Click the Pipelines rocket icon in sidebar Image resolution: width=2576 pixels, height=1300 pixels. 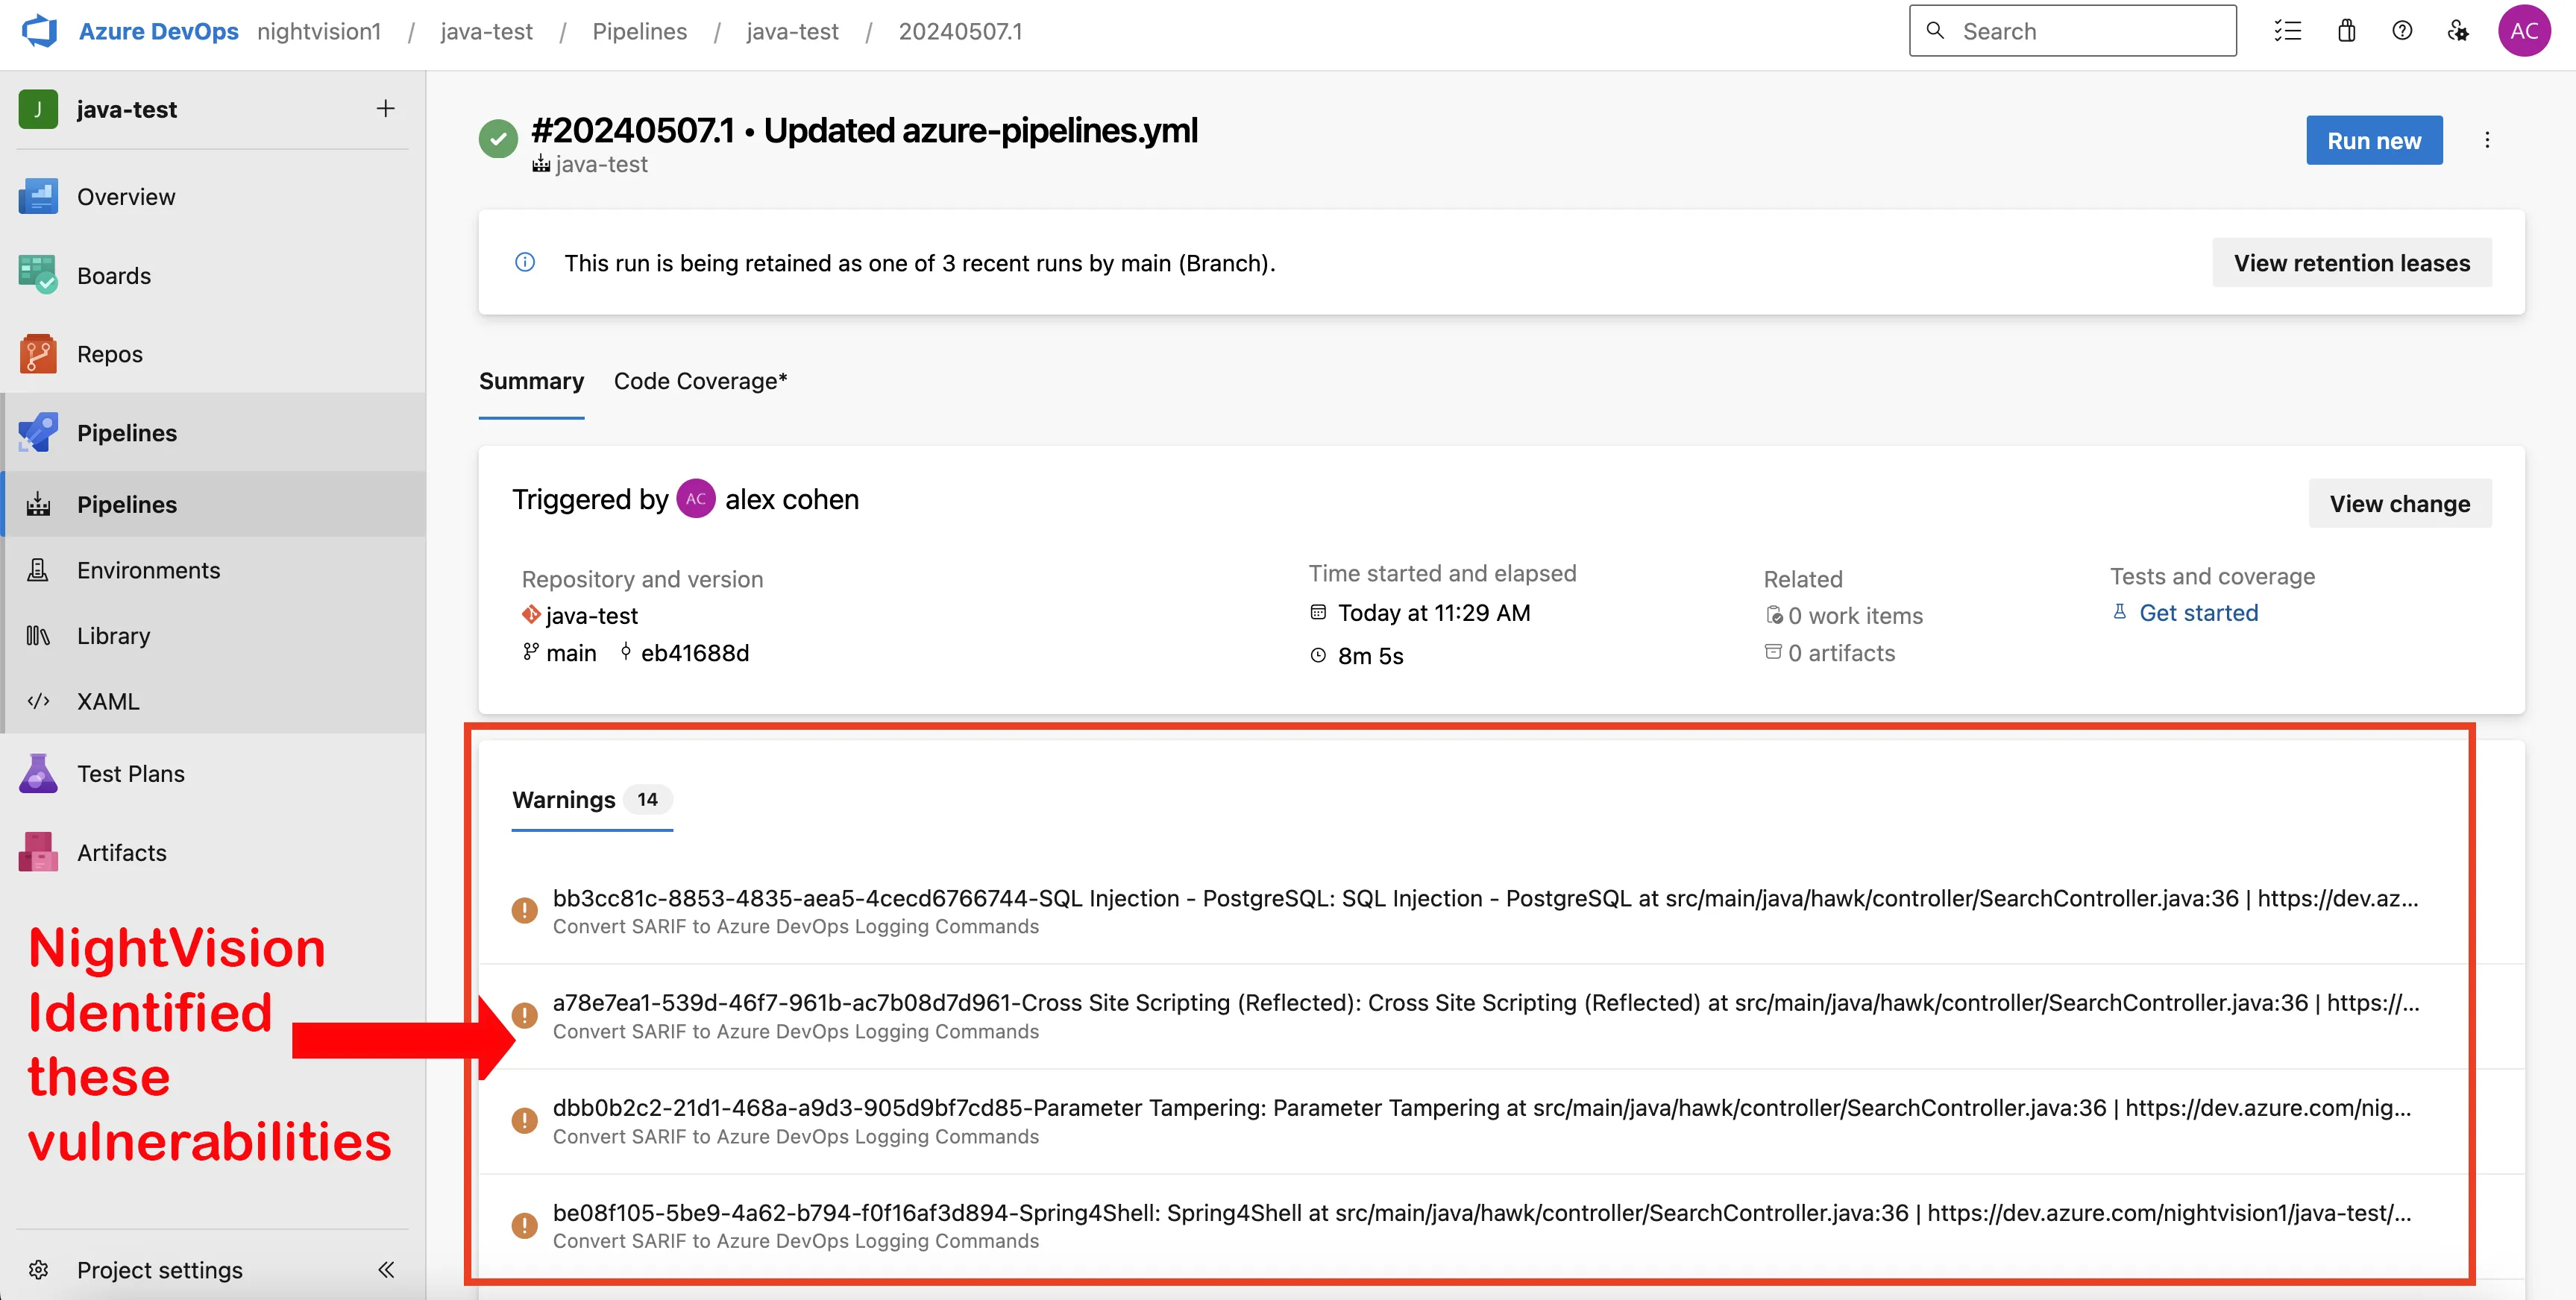point(38,432)
